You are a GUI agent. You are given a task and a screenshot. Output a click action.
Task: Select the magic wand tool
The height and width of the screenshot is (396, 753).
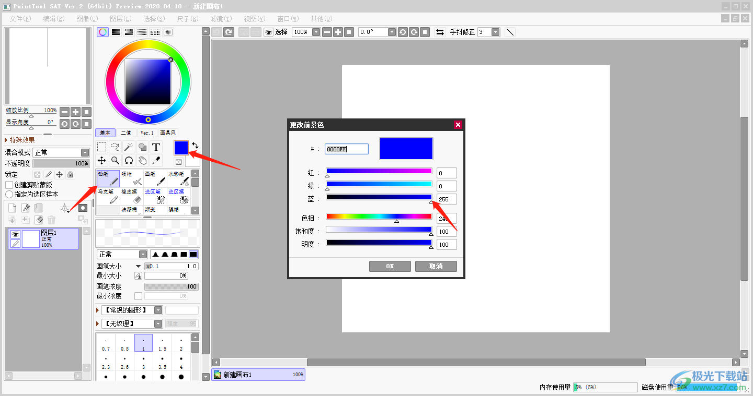coord(129,147)
